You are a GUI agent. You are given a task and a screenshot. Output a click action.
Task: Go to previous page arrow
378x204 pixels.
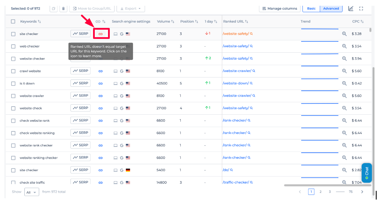tap(300, 192)
